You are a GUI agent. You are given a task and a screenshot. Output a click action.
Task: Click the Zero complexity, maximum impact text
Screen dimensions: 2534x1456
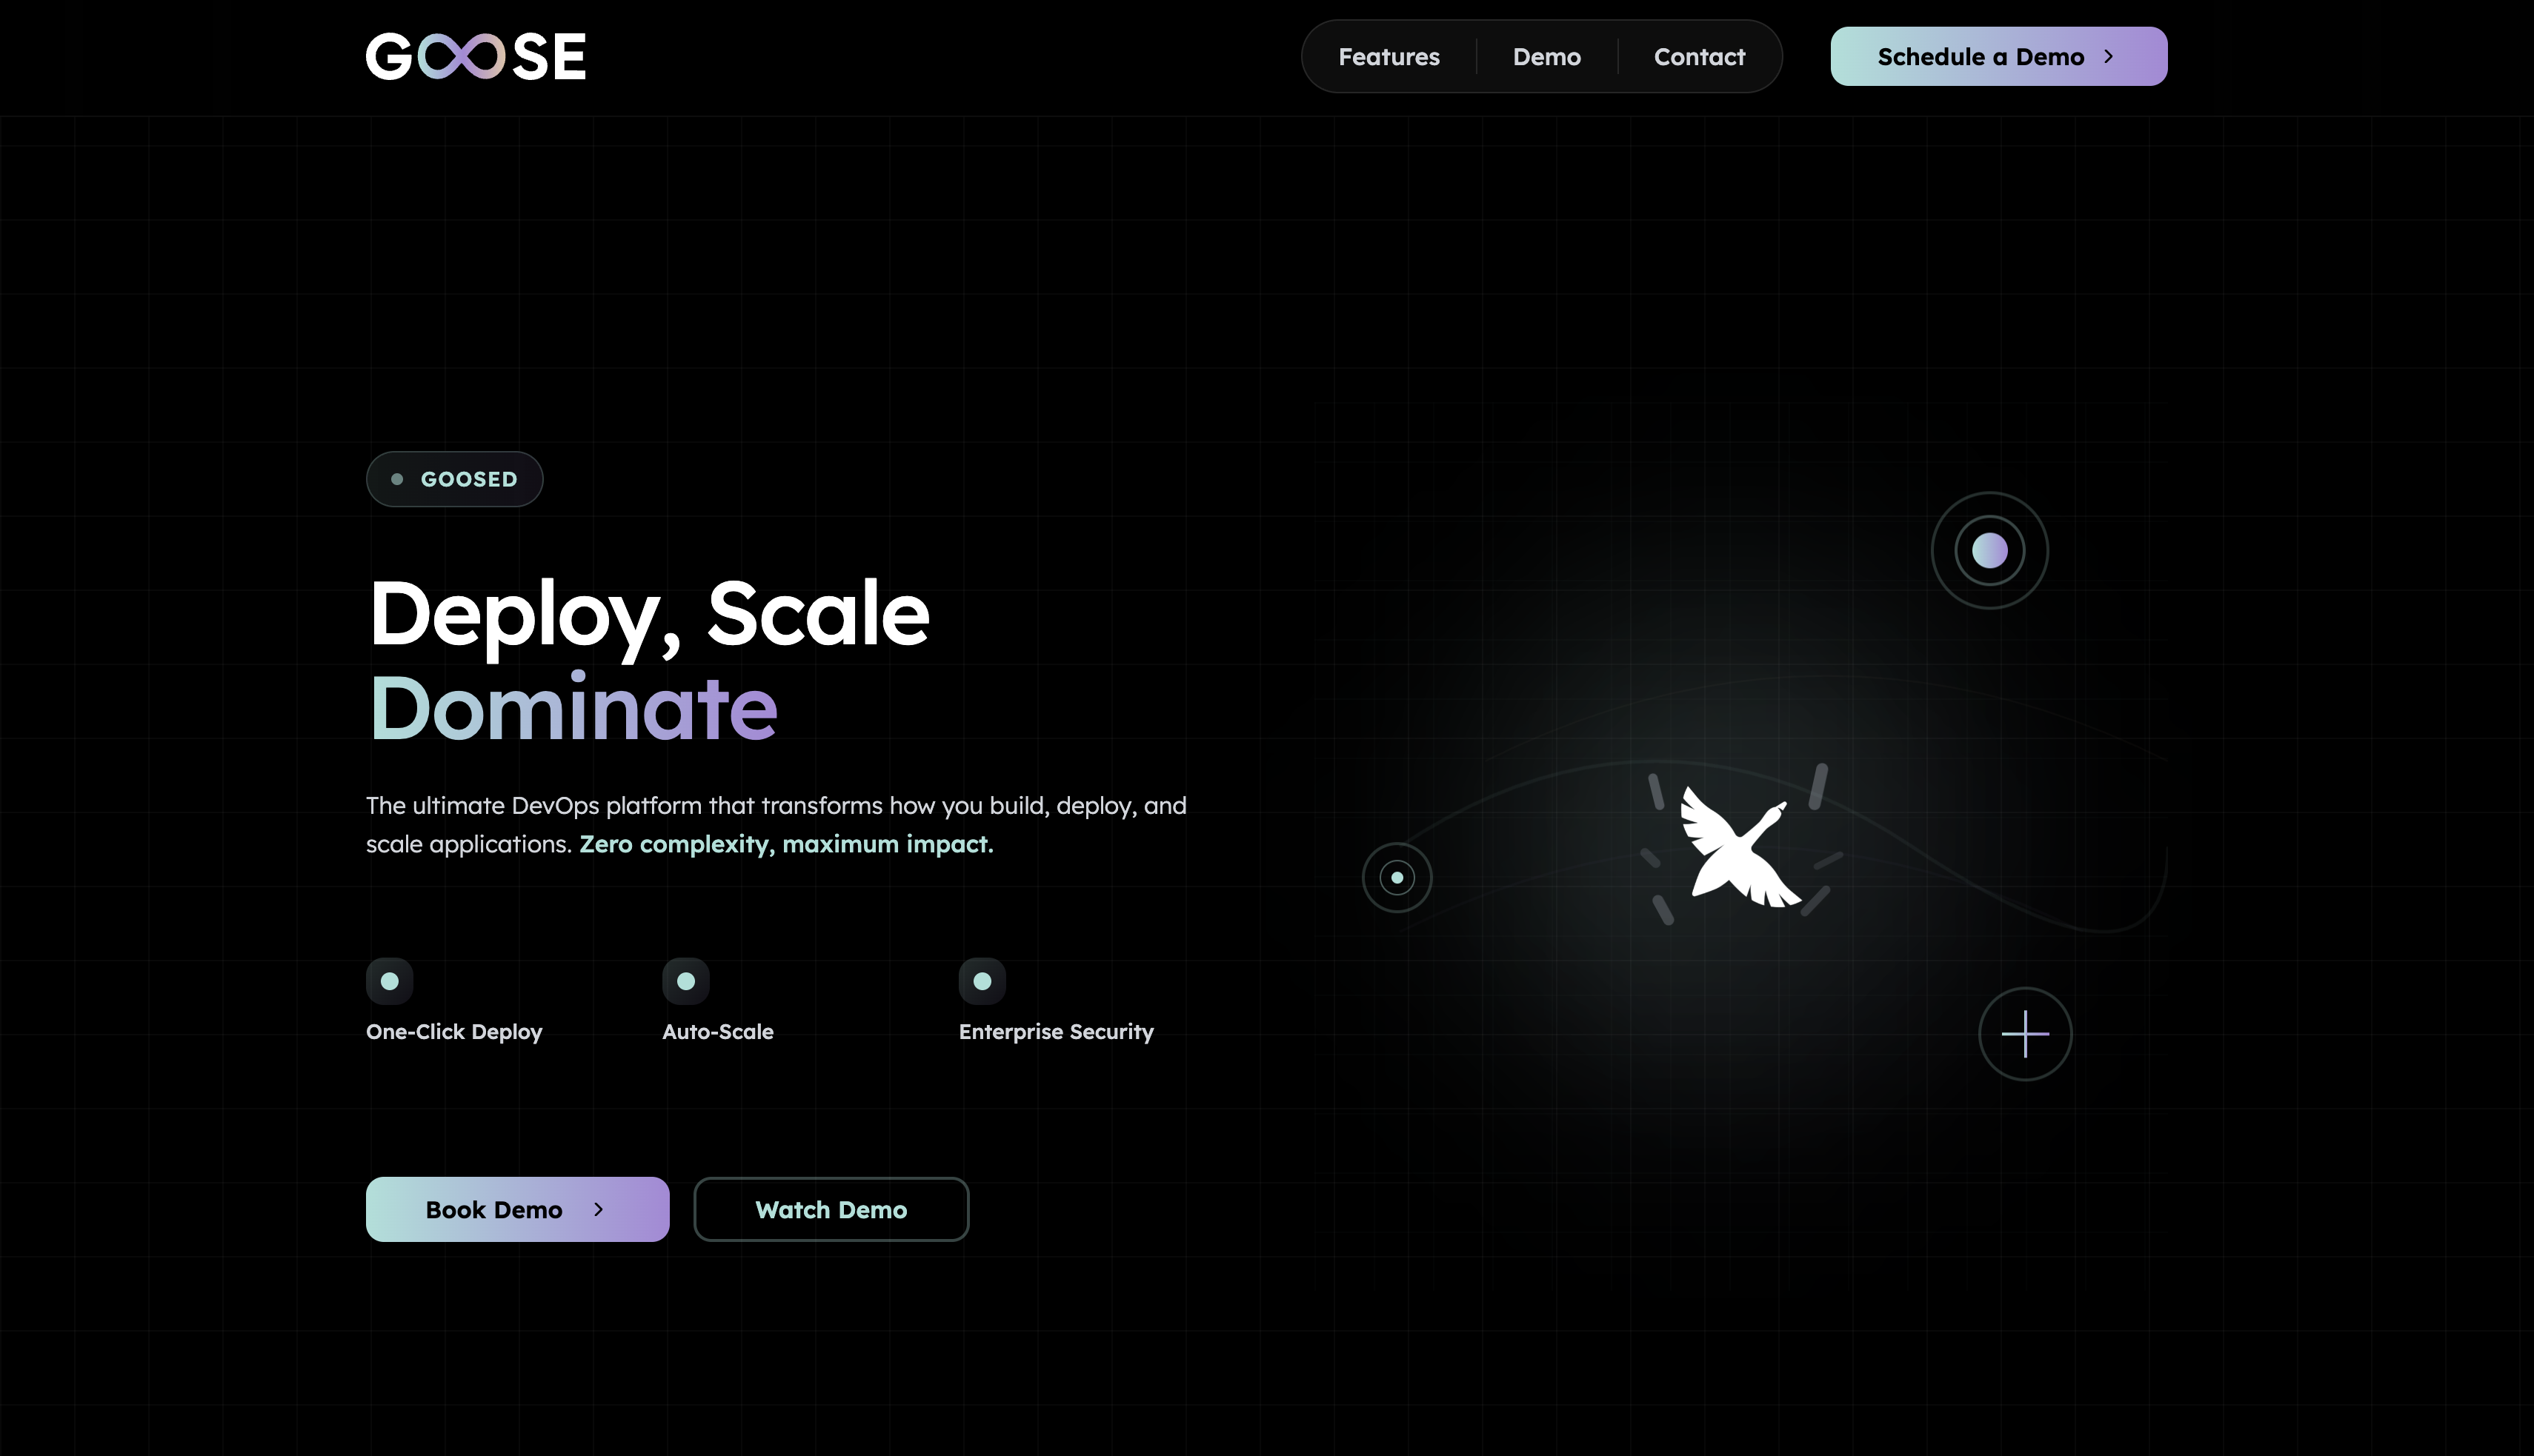pyautogui.click(x=785, y=844)
